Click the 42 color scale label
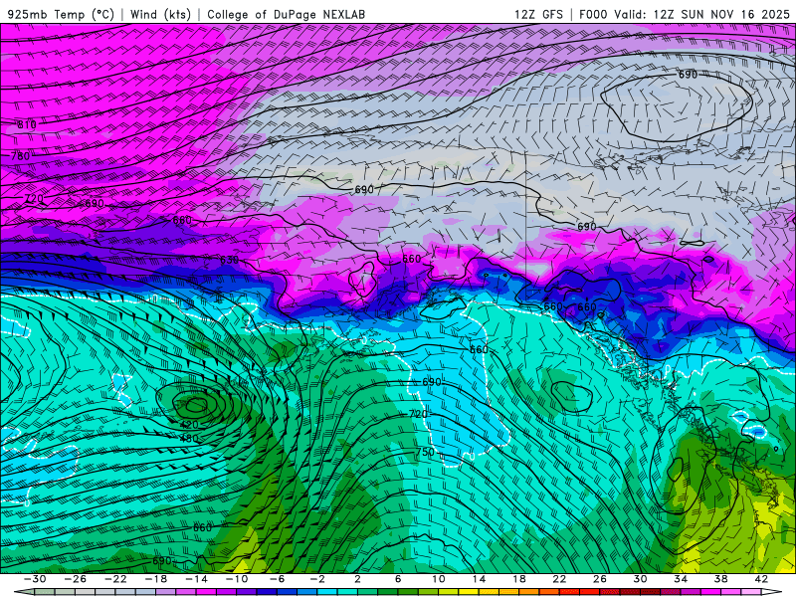This screenshot has height=597, width=796. click(x=761, y=579)
